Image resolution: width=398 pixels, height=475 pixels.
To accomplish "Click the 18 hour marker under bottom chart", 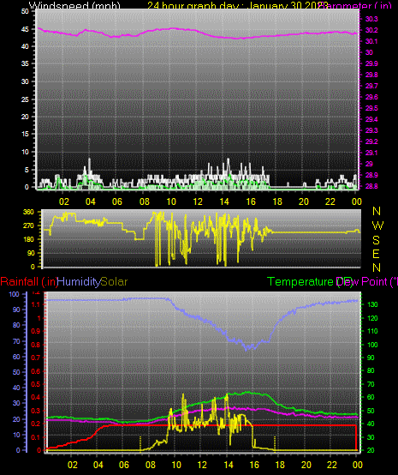I will tap(280, 465).
